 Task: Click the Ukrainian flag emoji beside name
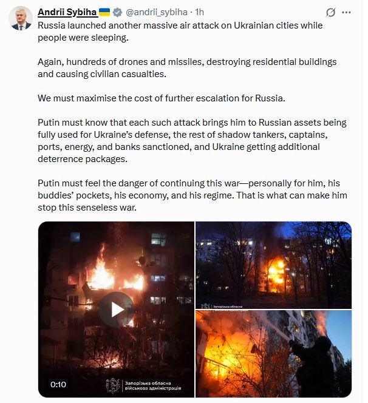click(104, 12)
